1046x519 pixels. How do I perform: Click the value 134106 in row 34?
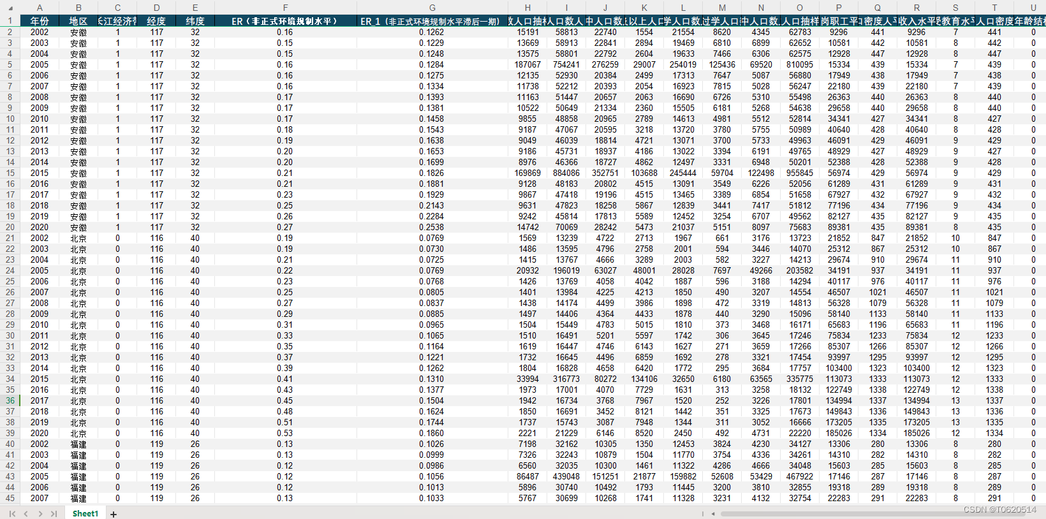click(644, 379)
